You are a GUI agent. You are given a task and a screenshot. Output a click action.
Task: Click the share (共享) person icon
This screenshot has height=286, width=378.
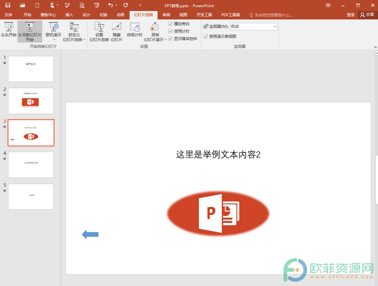[x=362, y=15]
